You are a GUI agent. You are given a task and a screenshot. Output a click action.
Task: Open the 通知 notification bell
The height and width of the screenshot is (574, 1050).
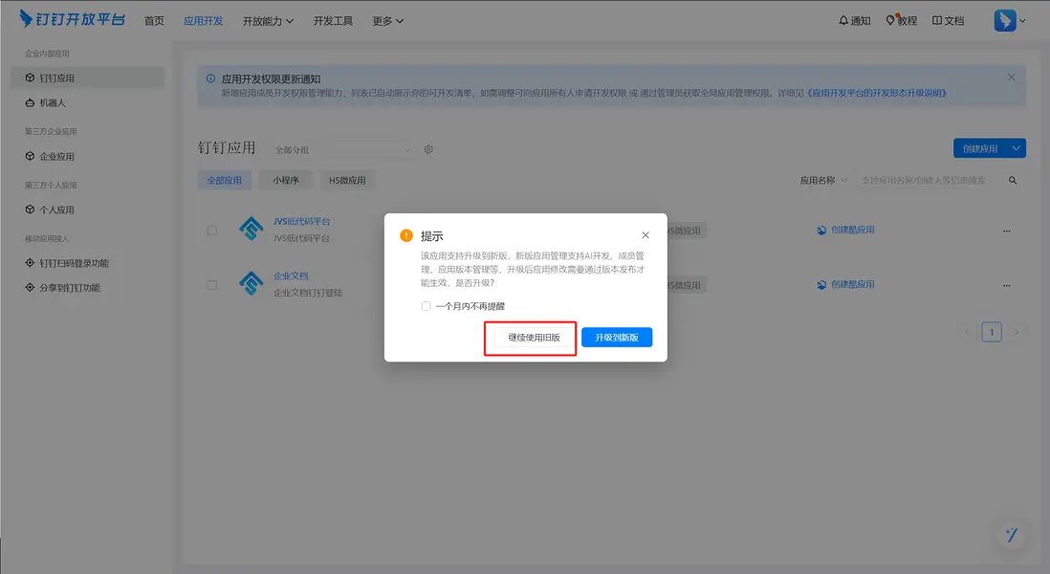coord(854,20)
